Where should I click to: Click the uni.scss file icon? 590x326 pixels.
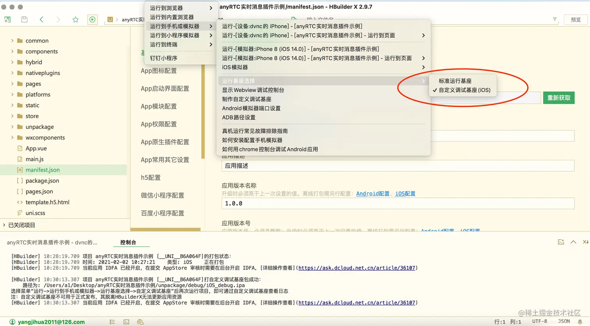click(20, 213)
